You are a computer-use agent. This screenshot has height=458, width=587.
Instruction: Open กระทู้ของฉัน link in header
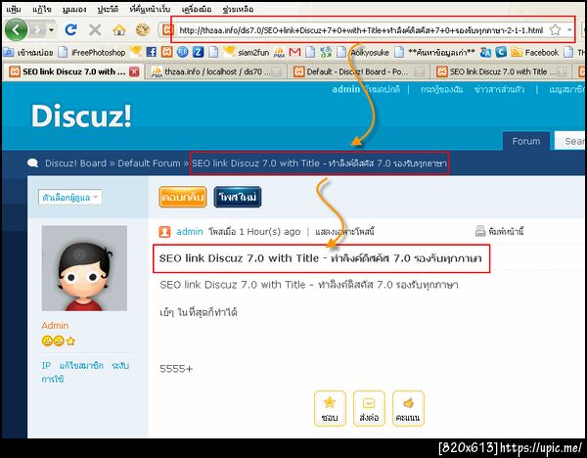point(441,89)
